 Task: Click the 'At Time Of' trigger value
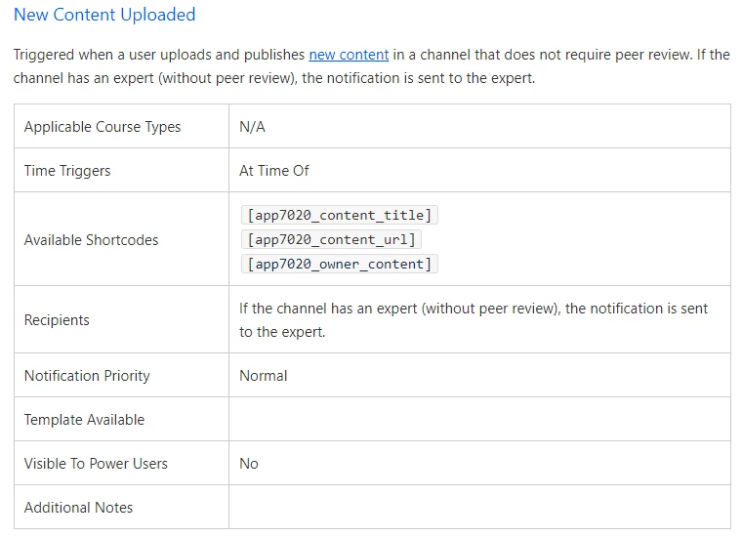(x=273, y=171)
